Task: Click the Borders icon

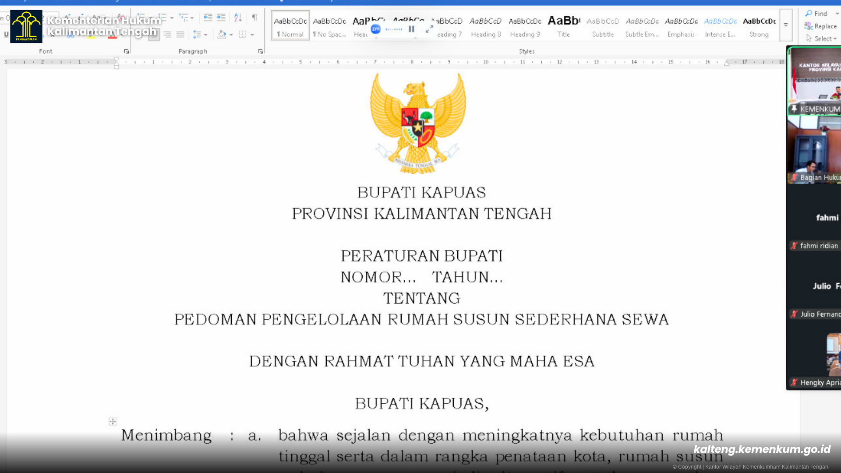Action: pos(243,34)
